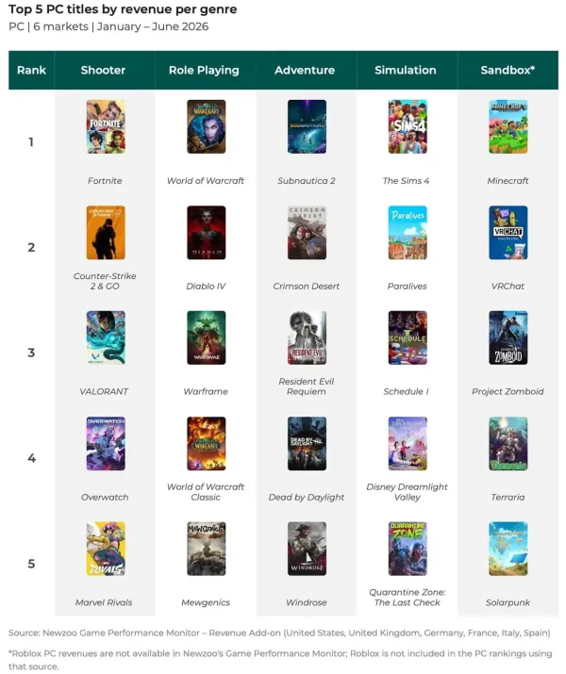Screen dimensions: 566x674
Task: Click the Counter-Strike 2 orange cover
Action: click(106, 233)
